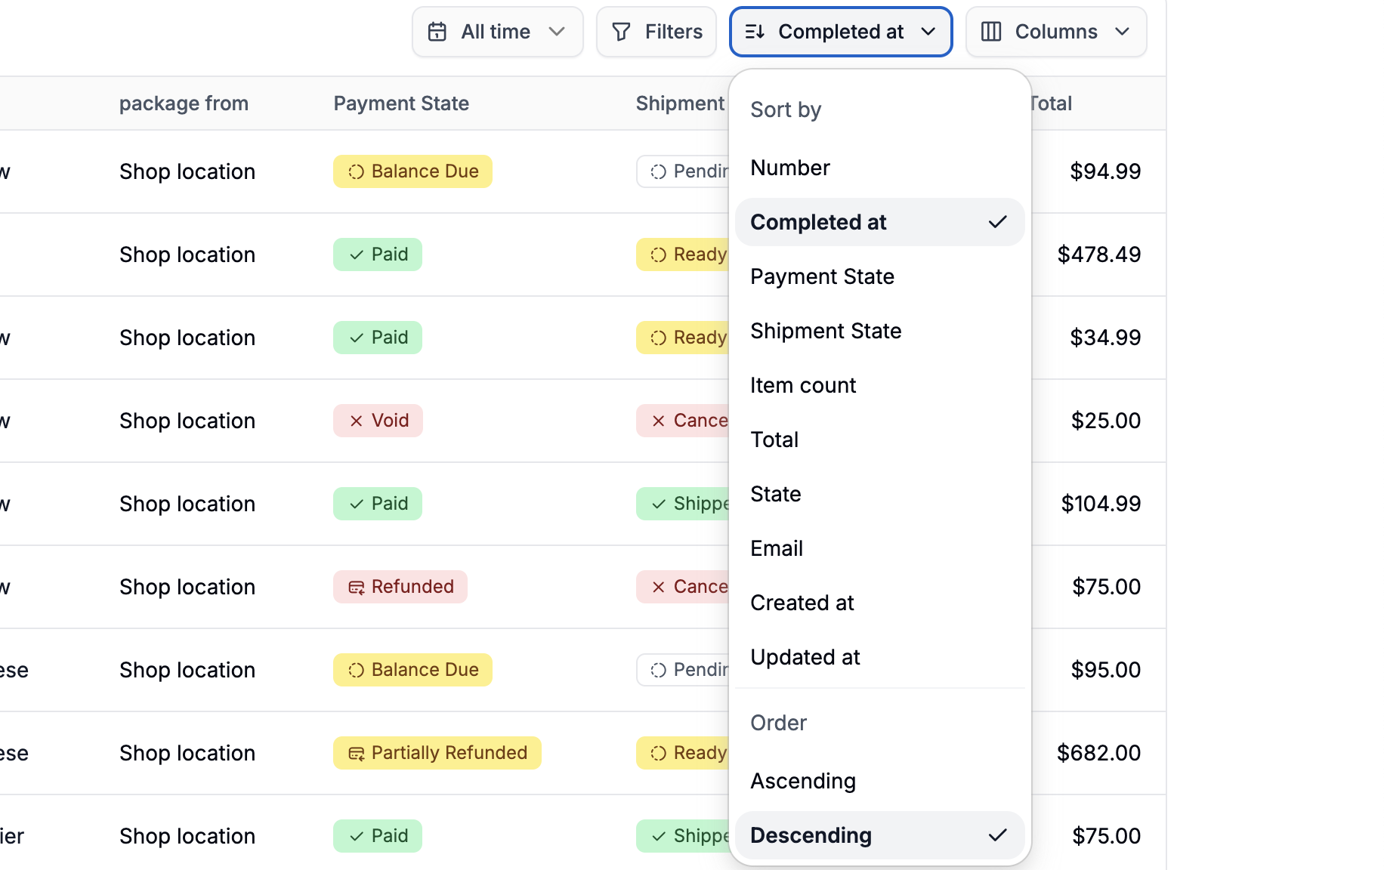Open the Filters panel
This screenshot has height=870, width=1384.
tap(656, 31)
